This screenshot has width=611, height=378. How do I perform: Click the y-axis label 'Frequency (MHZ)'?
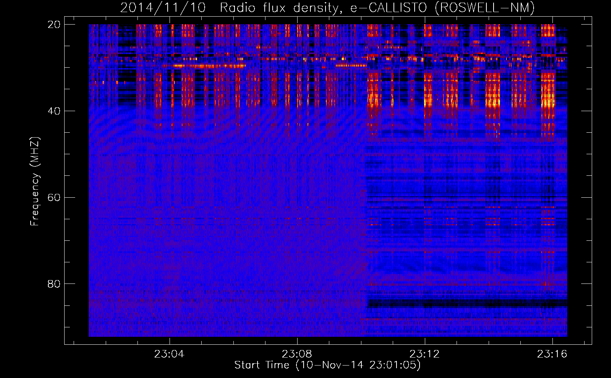click(x=35, y=181)
